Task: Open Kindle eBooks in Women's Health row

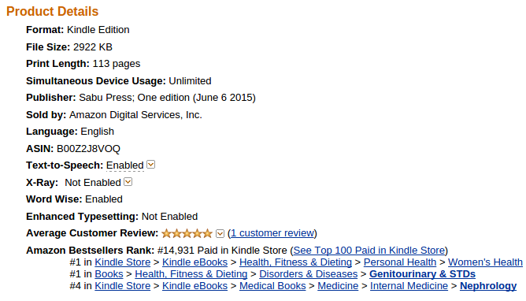Action: coord(195,262)
